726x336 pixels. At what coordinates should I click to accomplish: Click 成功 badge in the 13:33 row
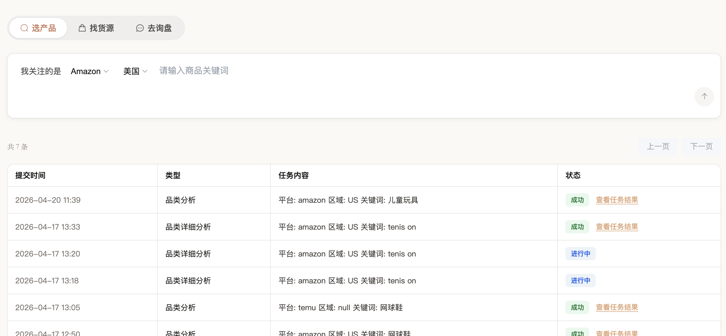[x=577, y=227]
